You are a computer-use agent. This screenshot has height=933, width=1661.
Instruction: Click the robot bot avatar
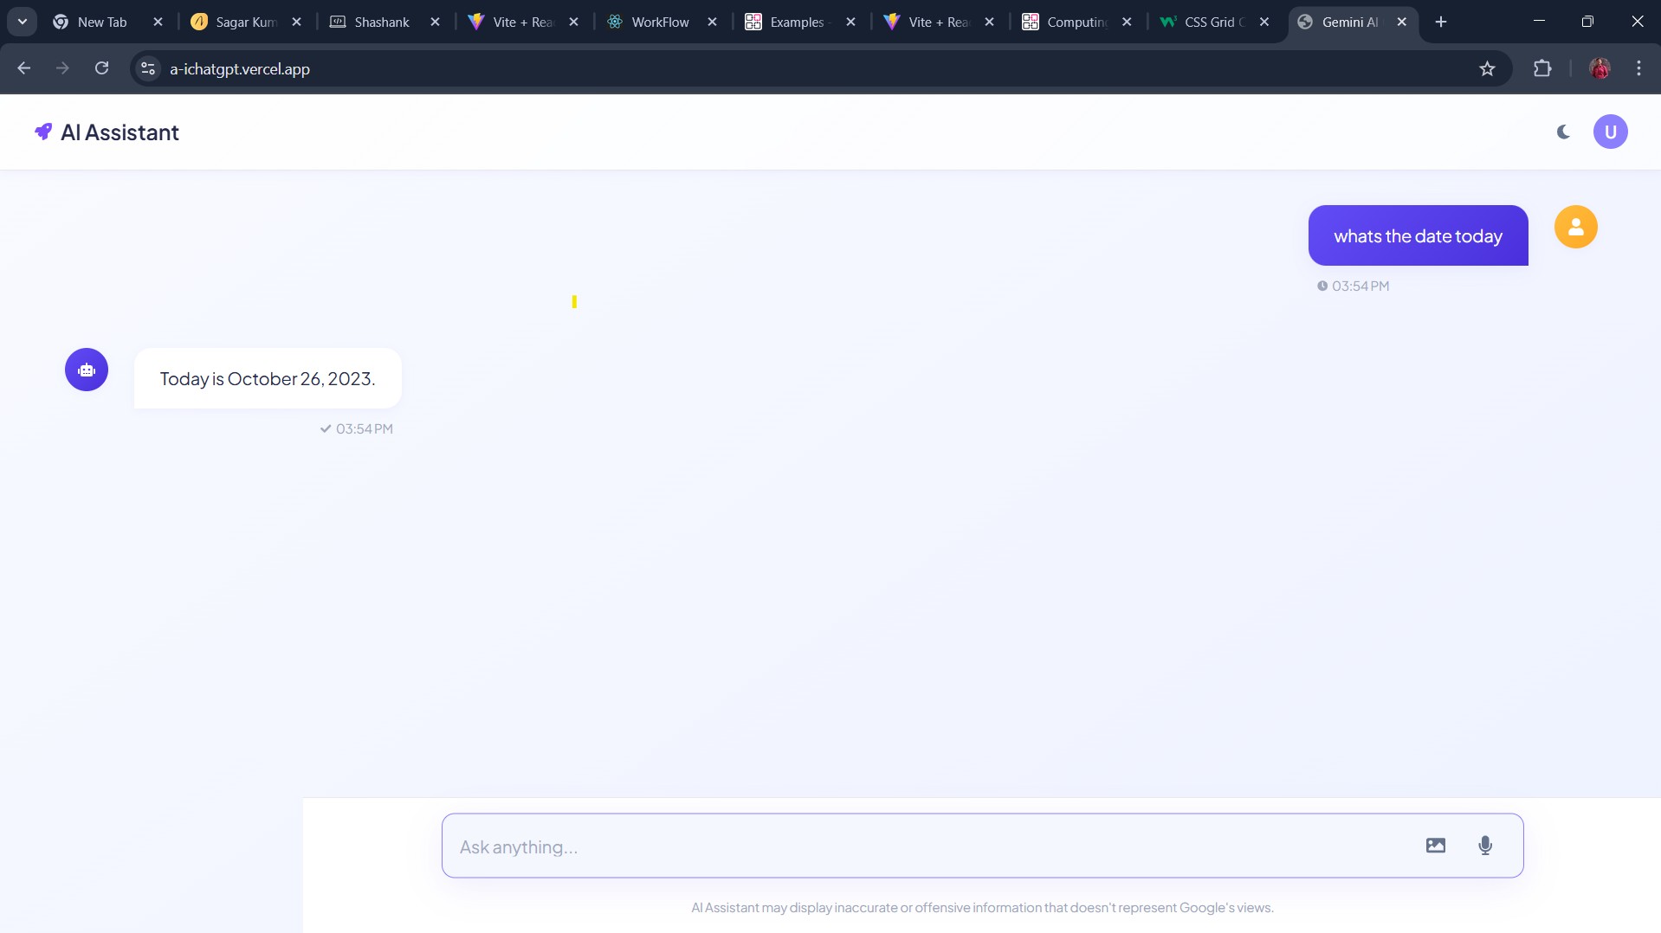click(87, 370)
